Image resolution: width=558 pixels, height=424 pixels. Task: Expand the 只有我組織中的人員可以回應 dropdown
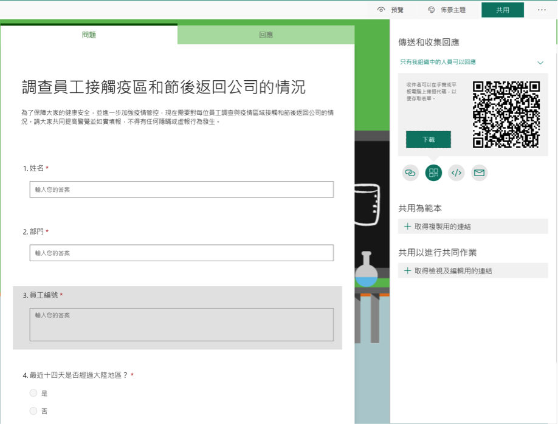click(540, 63)
